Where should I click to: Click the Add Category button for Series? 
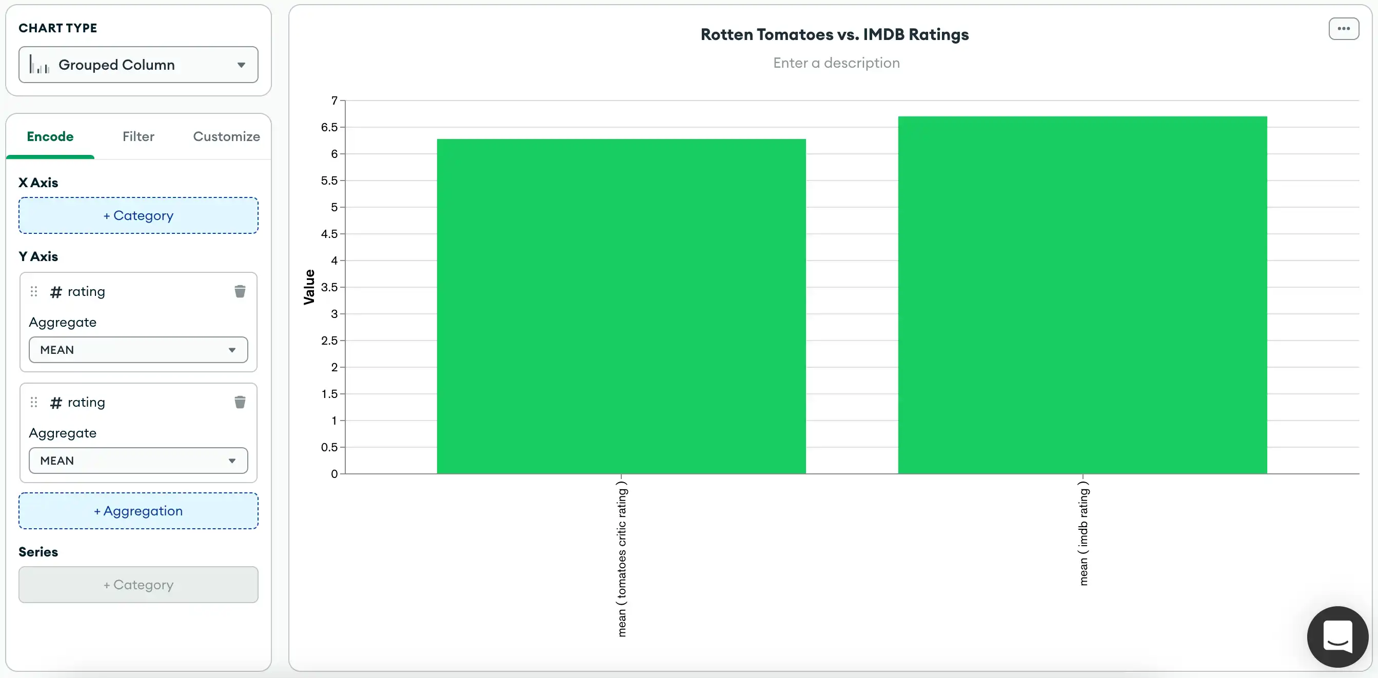138,584
